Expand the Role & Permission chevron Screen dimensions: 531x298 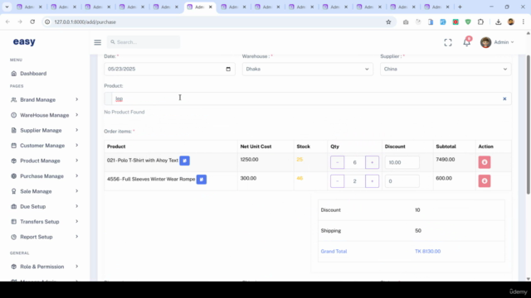point(77,267)
